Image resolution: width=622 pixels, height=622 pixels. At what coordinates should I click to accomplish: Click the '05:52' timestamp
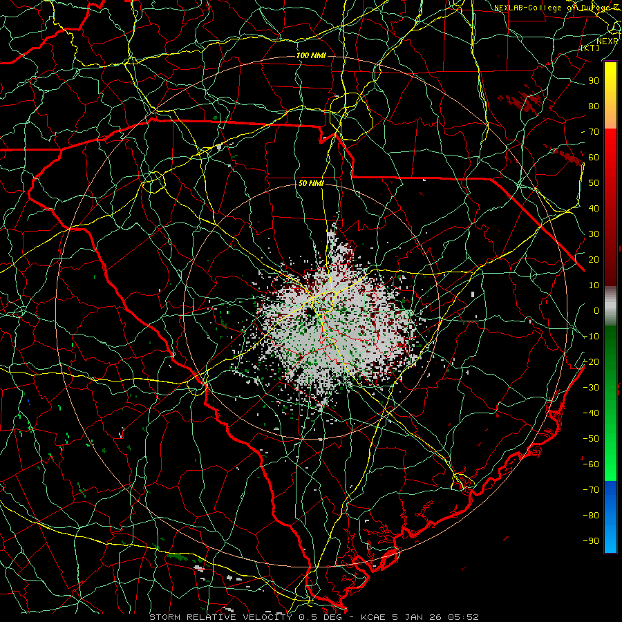[463, 617]
